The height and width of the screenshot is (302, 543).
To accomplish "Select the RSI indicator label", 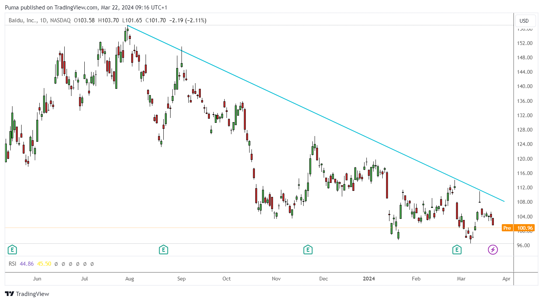I will click(x=12, y=263).
